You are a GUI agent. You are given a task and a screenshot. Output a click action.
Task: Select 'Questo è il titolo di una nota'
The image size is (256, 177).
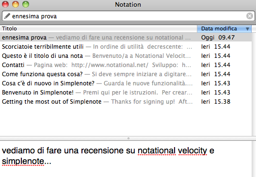[126, 55]
